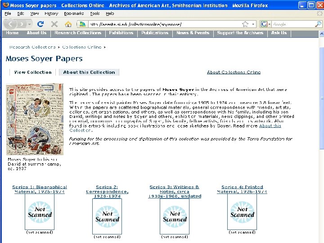Open Publications navigation tab
Screen dimensions: 324x243
155,33
